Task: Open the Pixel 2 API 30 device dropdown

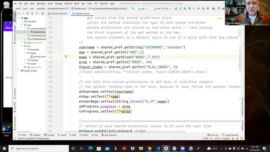Action: pyautogui.click(x=162, y=8)
